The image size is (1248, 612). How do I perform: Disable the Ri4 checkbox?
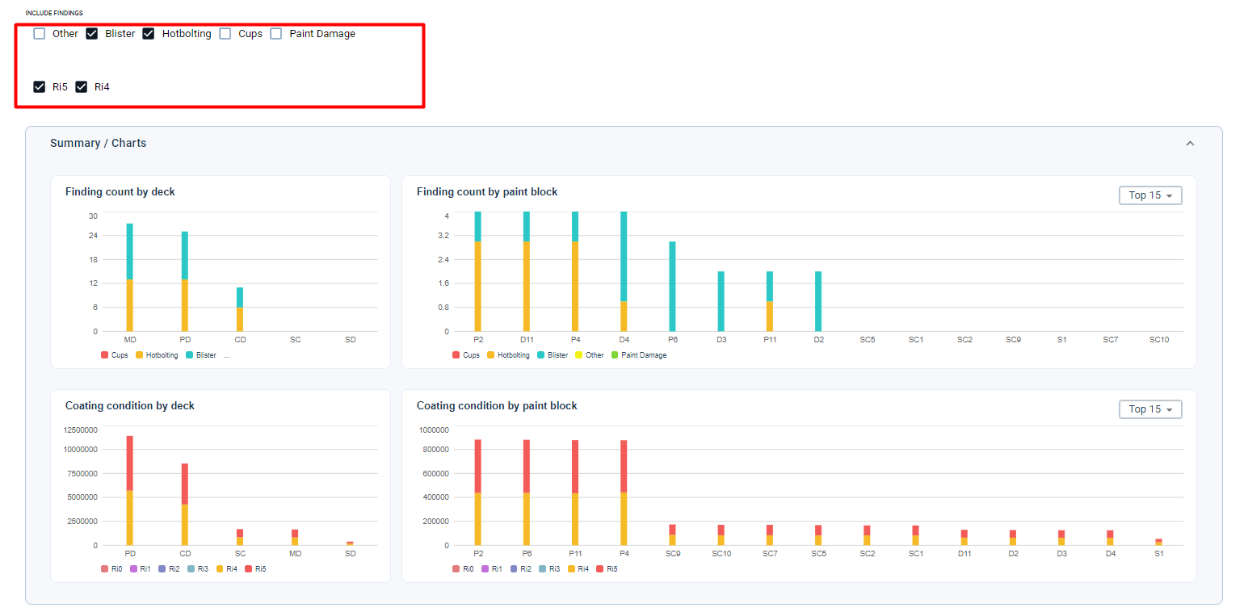(x=82, y=87)
